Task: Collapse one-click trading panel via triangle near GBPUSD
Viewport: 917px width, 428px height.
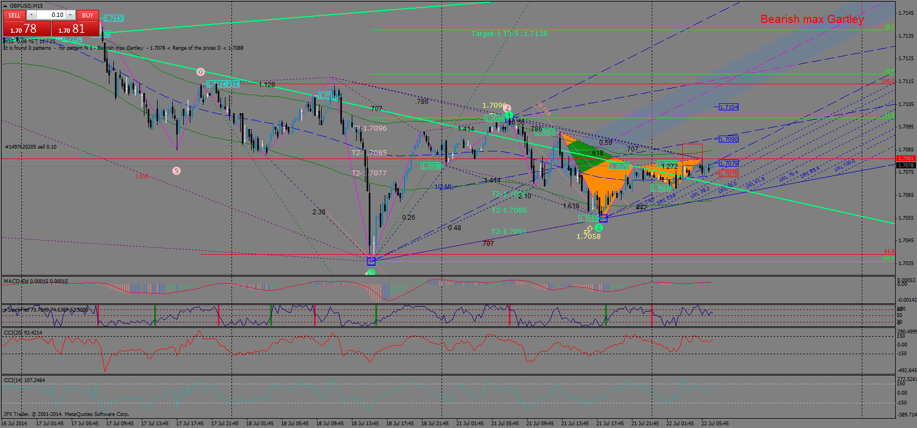Action: (5, 6)
